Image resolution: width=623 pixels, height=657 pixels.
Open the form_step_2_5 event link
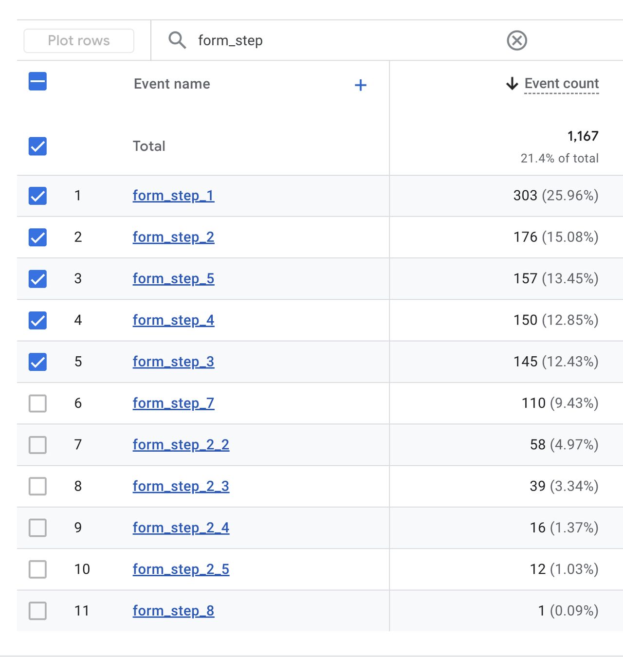click(x=181, y=569)
